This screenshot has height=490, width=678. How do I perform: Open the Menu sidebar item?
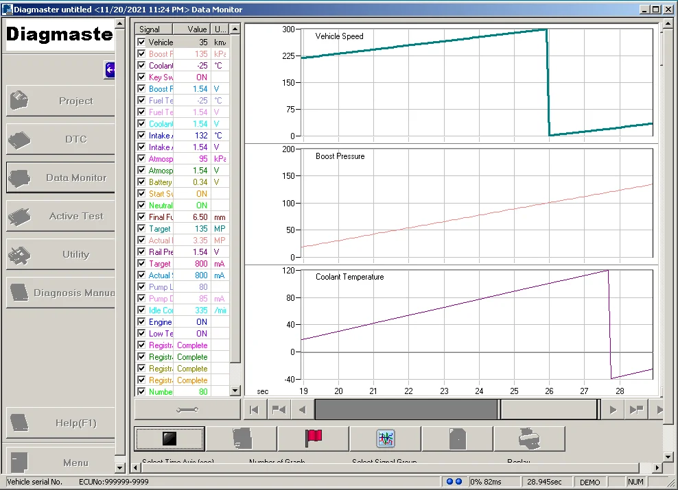point(60,461)
